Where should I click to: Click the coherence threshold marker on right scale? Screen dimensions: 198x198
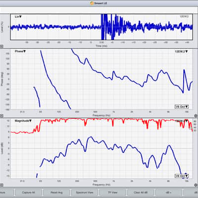191,128
